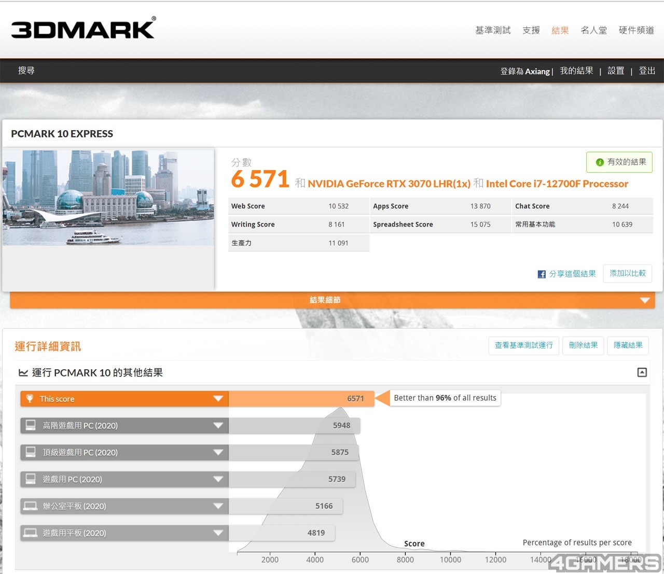Click 登出 to sign out
The height and width of the screenshot is (574, 664).
tap(647, 71)
